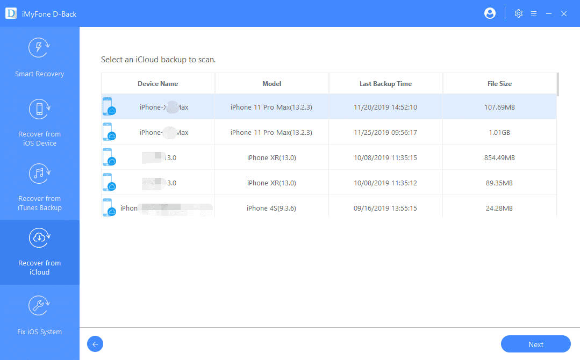Select Recover from iCloud sidebar icon
This screenshot has height=360, width=580.
39,238
